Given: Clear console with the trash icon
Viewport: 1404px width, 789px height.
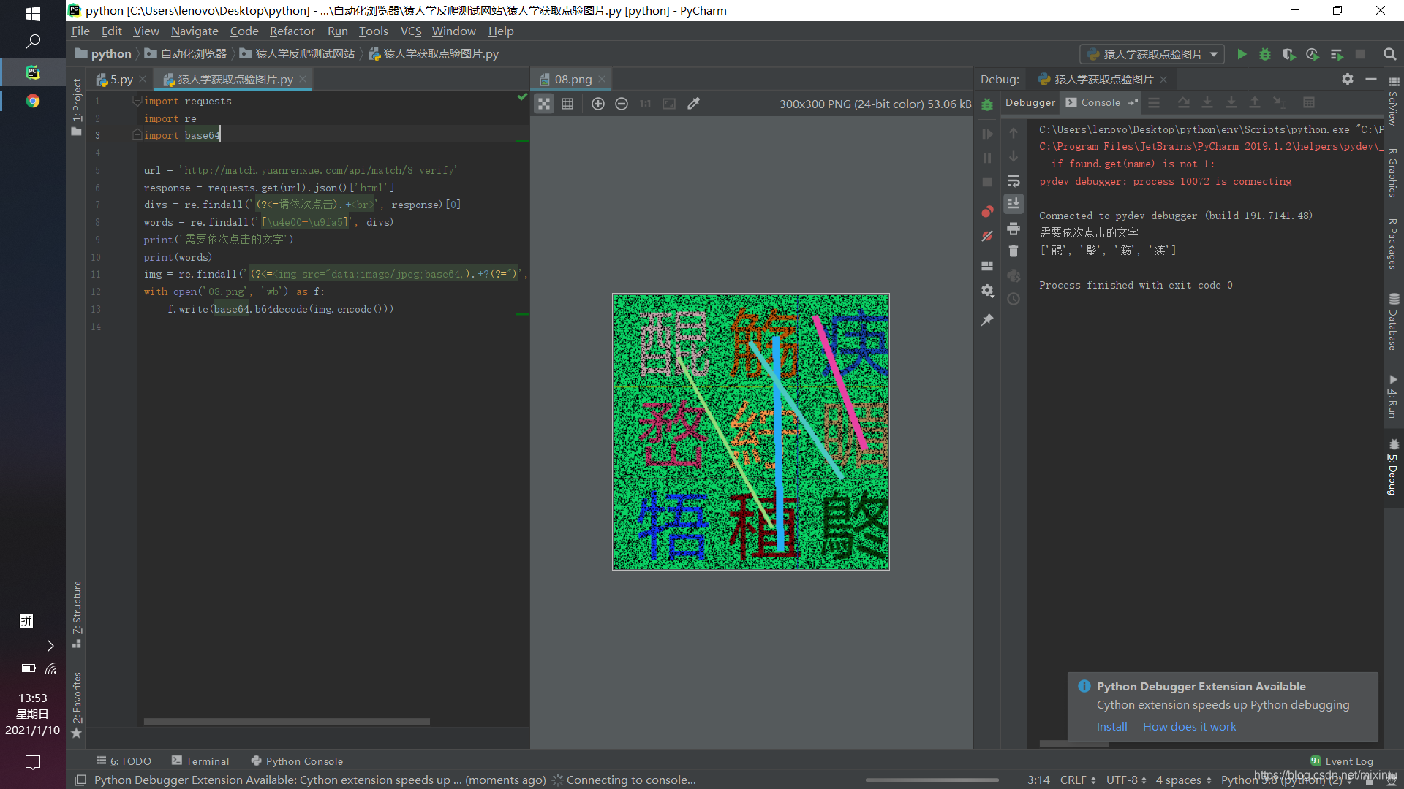Looking at the screenshot, I should click(1014, 251).
